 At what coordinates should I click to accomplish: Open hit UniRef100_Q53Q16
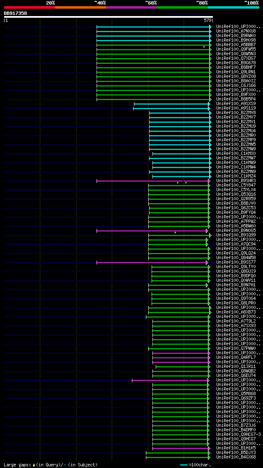tap(236, 194)
